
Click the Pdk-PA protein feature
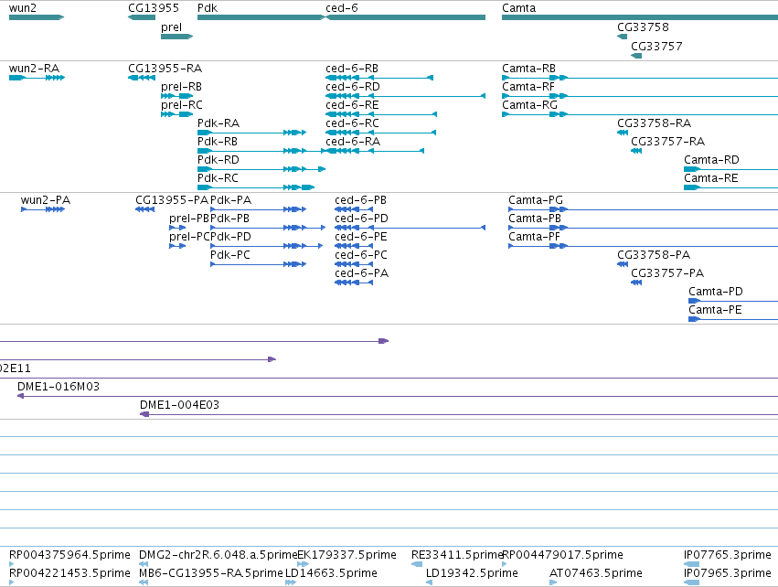[x=258, y=209]
